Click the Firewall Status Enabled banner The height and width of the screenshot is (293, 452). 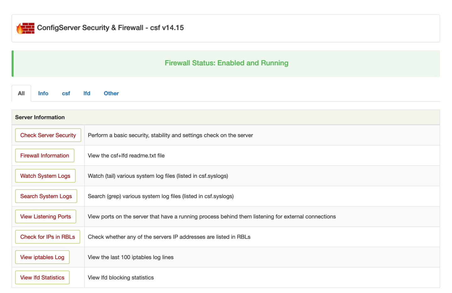(x=226, y=63)
